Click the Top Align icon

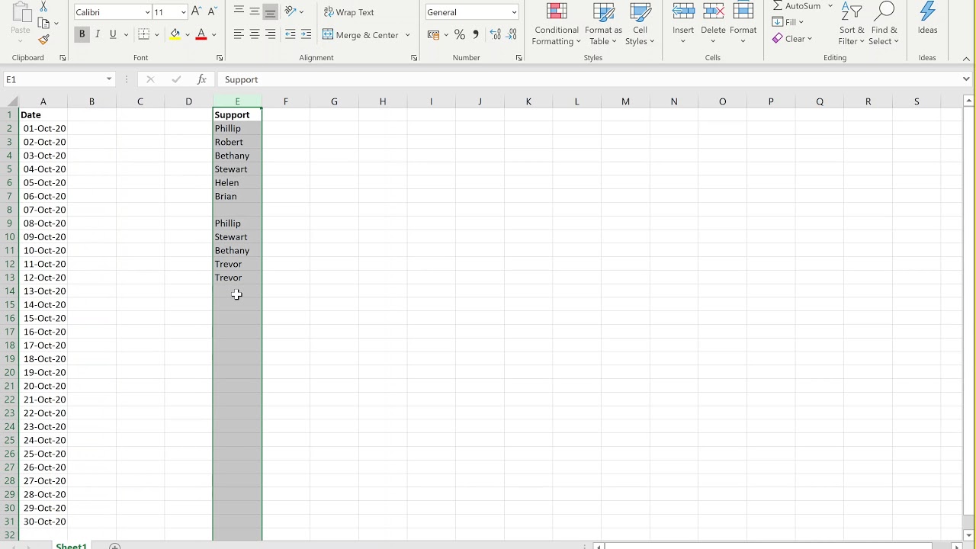[x=239, y=12]
